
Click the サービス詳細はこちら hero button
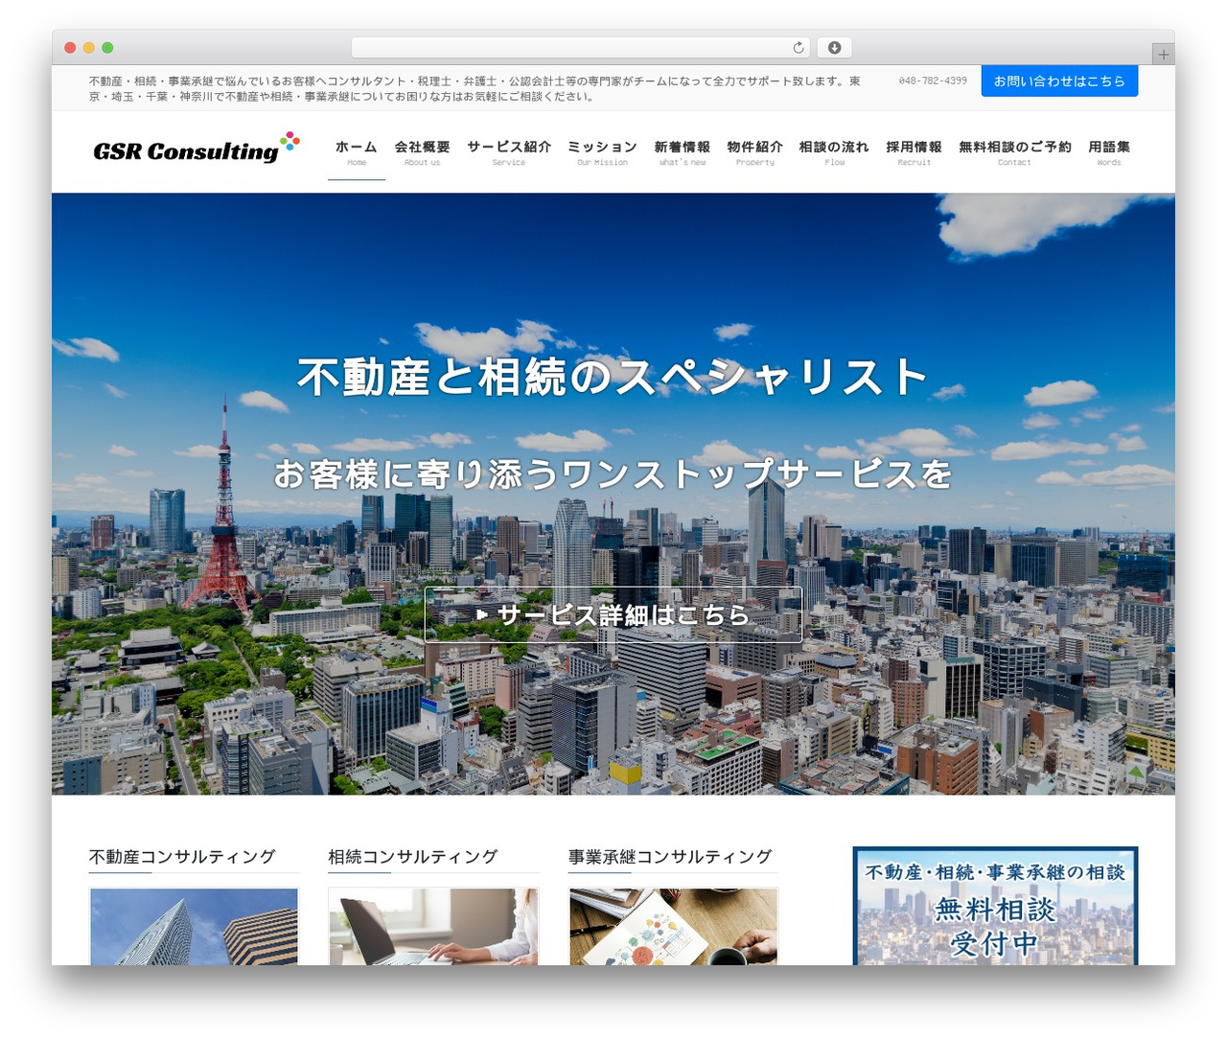tap(613, 614)
